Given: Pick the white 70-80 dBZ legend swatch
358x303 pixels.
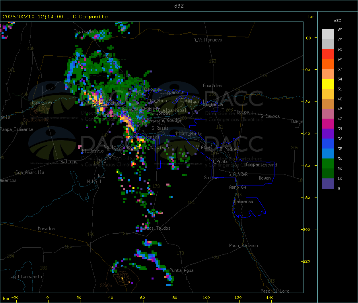Looking at the screenshot, I should click(328, 34).
